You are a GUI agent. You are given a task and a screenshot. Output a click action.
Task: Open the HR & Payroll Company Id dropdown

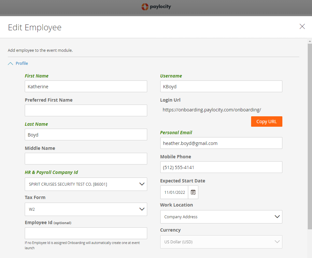[x=86, y=184]
